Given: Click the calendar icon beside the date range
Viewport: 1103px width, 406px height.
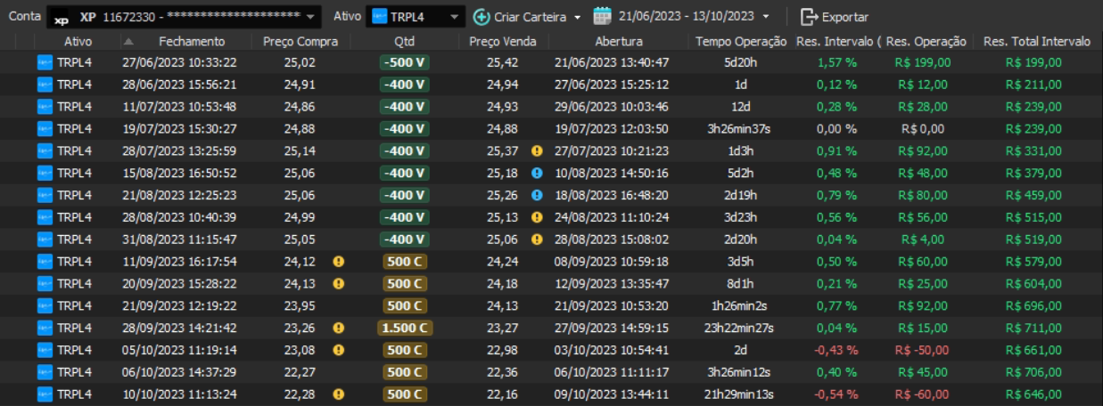Looking at the screenshot, I should point(602,16).
